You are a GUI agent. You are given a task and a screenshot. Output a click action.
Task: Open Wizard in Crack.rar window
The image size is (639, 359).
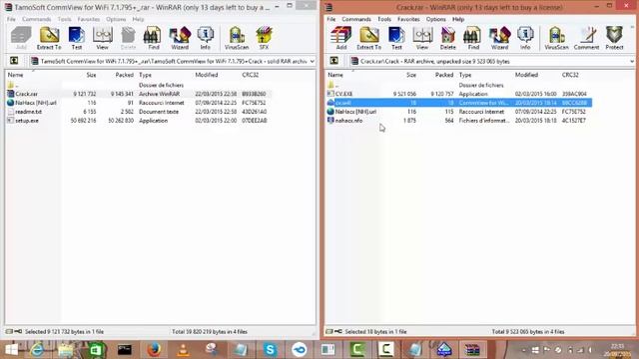(x=499, y=38)
